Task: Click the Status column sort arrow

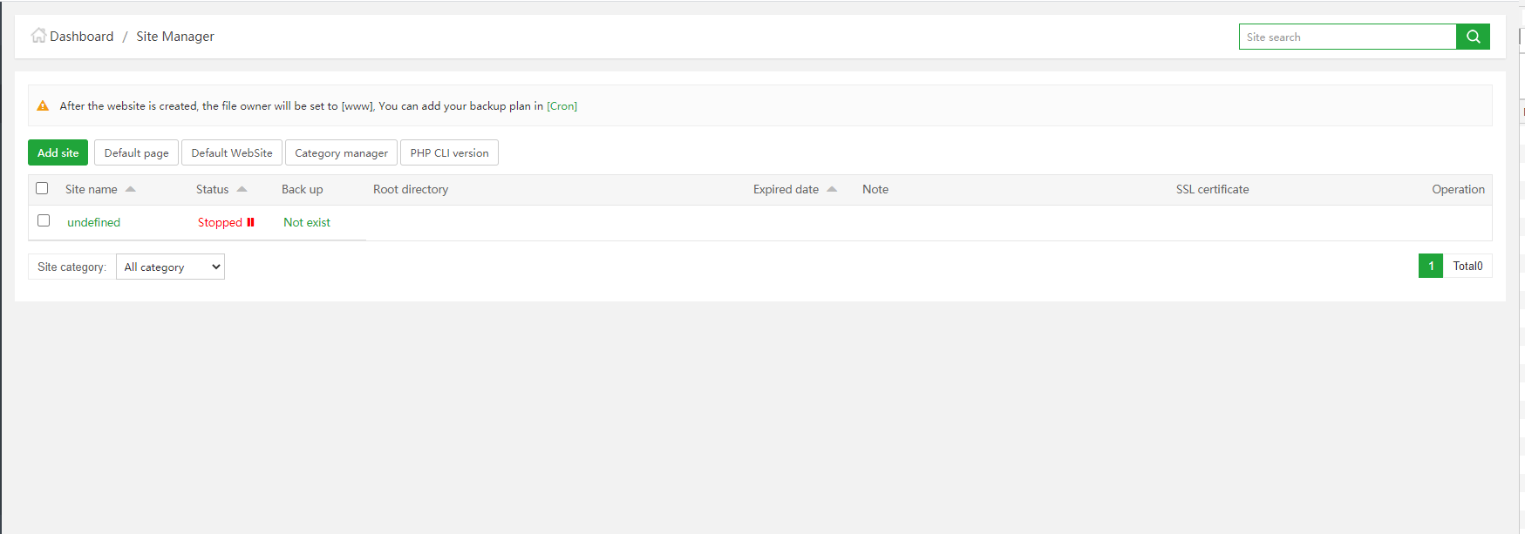Action: [242, 189]
